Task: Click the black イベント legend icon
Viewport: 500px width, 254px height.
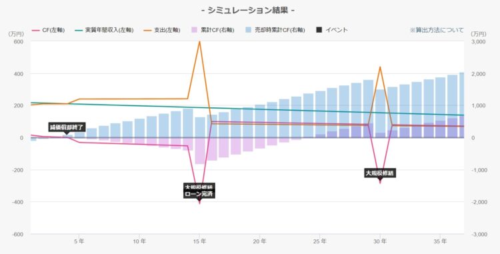Action: click(319, 30)
